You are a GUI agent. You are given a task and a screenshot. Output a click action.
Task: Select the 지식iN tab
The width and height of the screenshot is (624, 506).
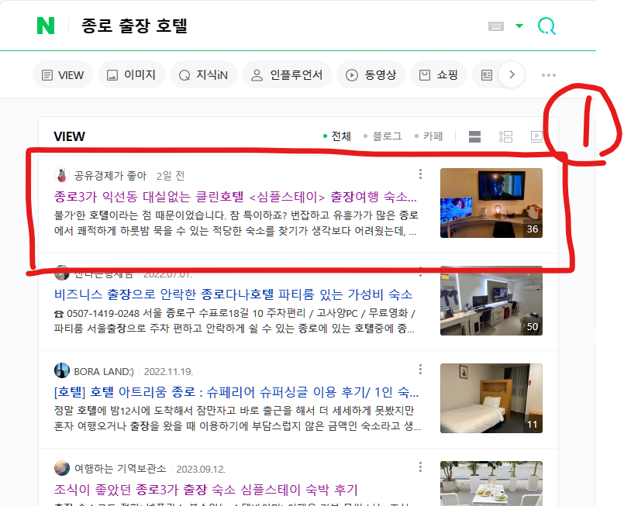coord(203,75)
